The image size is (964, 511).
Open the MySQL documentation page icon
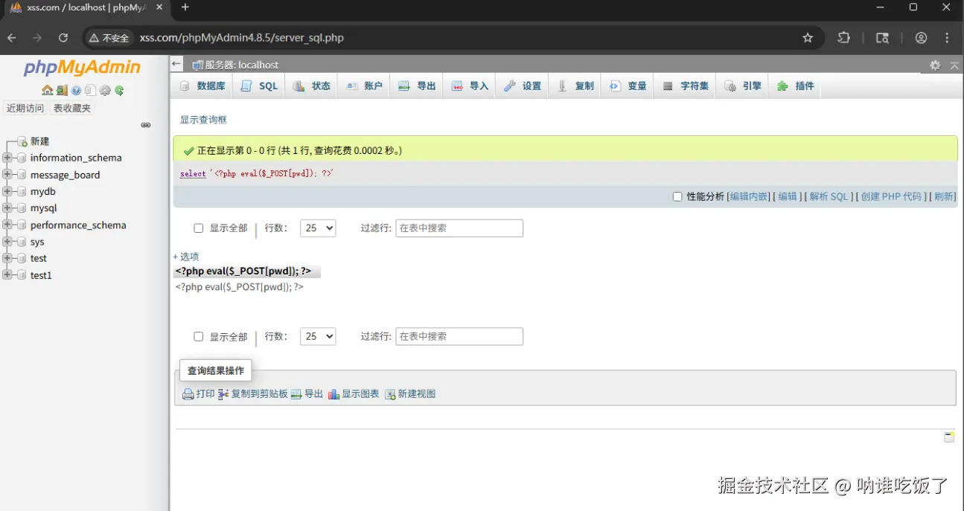click(90, 91)
